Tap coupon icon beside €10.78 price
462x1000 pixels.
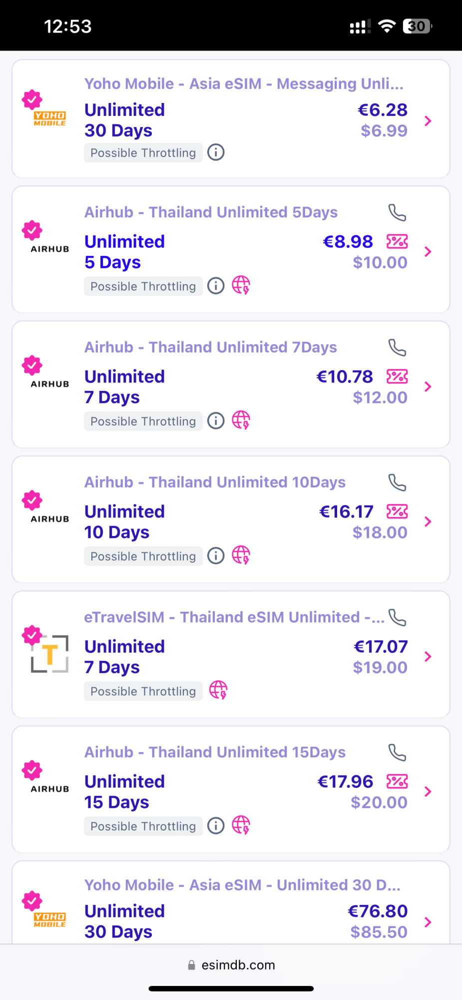point(397,376)
